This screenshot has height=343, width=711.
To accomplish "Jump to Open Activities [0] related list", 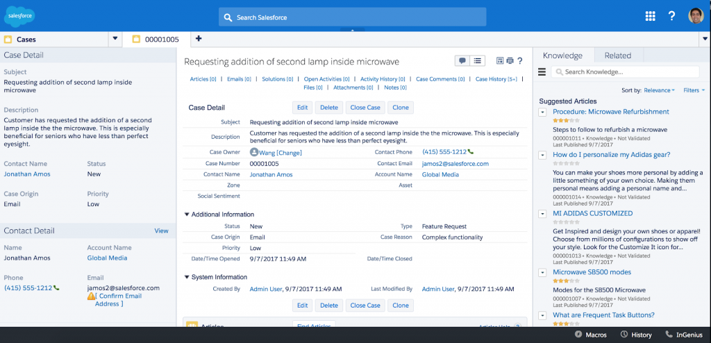I will click(x=326, y=79).
